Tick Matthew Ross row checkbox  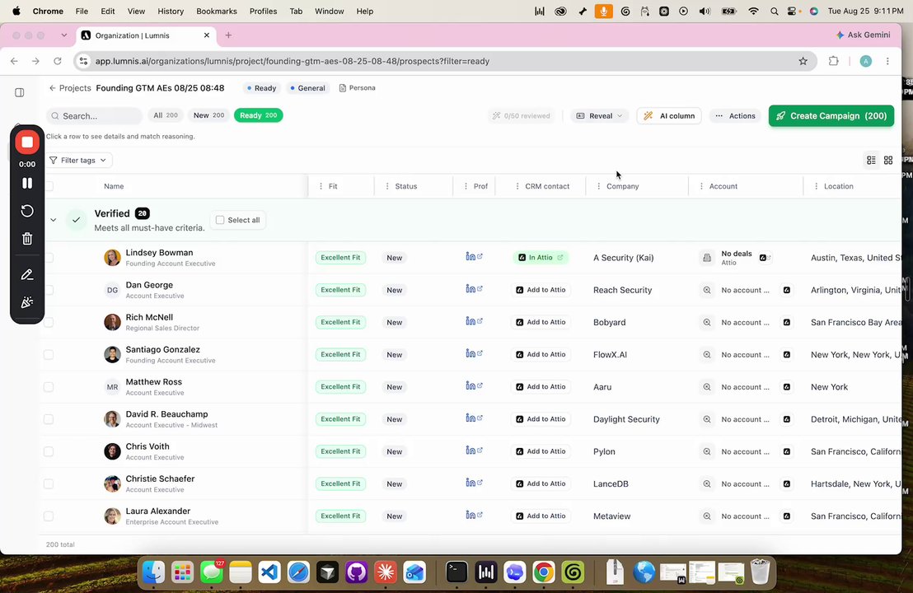point(49,387)
